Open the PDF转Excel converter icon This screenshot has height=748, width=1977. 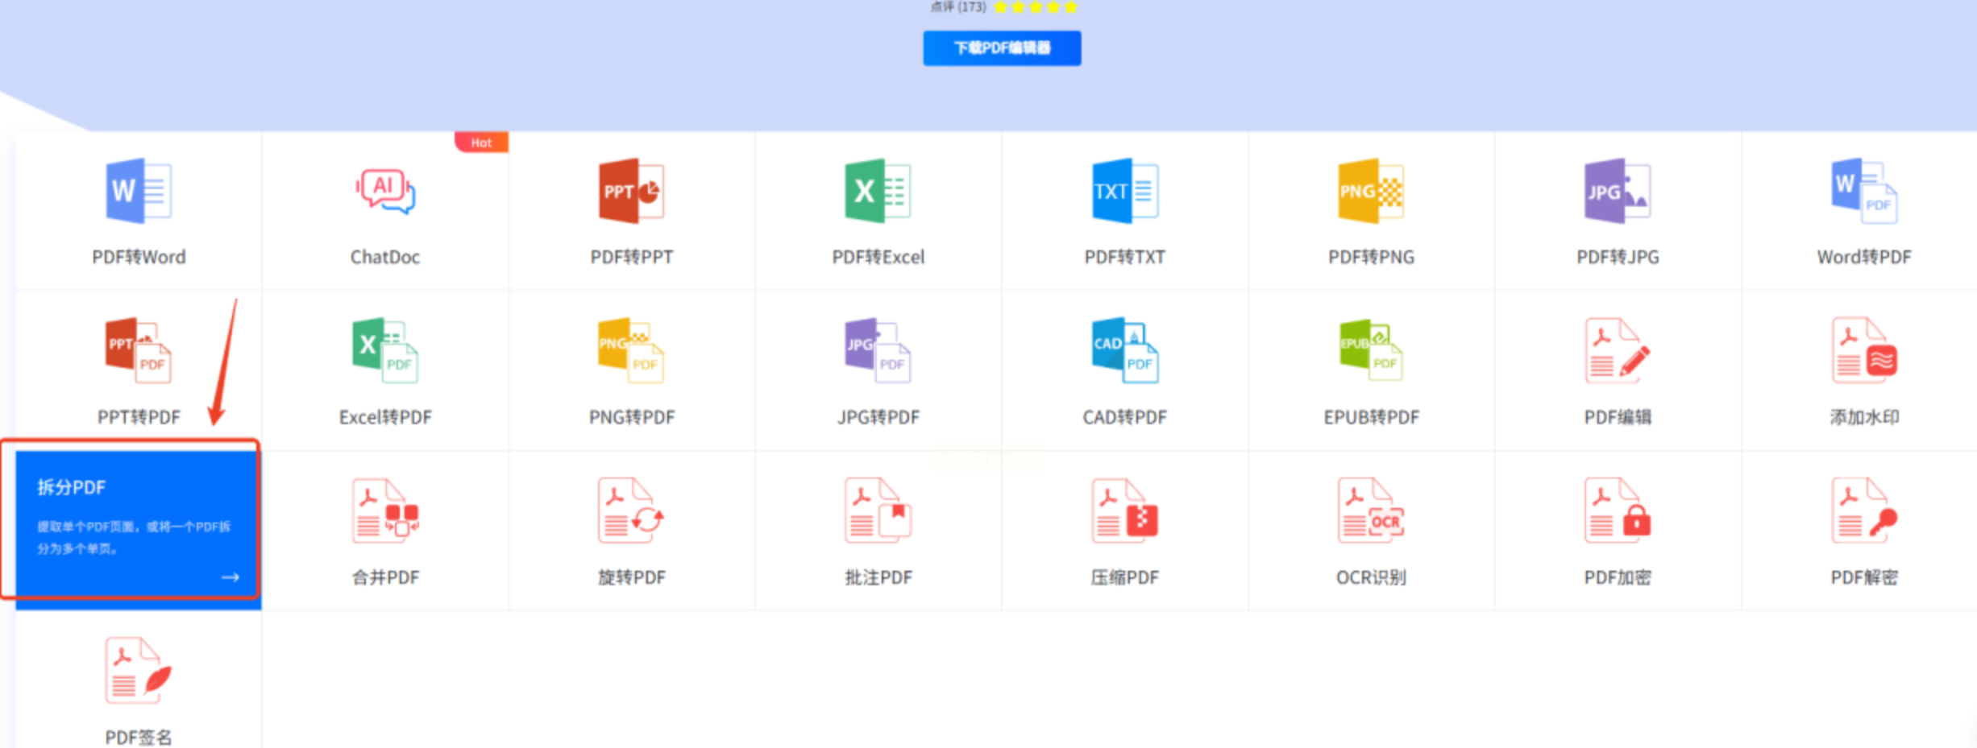click(x=878, y=191)
